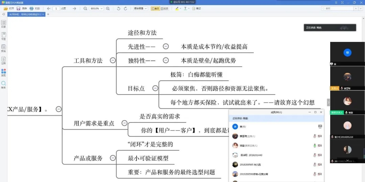This screenshot has height=182, width=365.
Task: Collapse the XX产品/服务 root node
Action: click(59, 109)
